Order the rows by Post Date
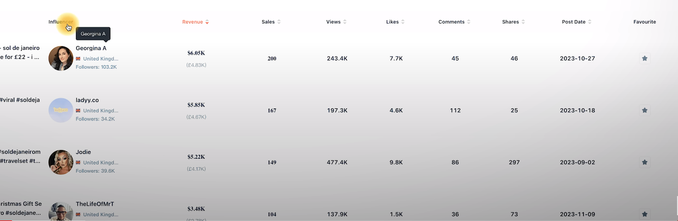 click(577, 22)
